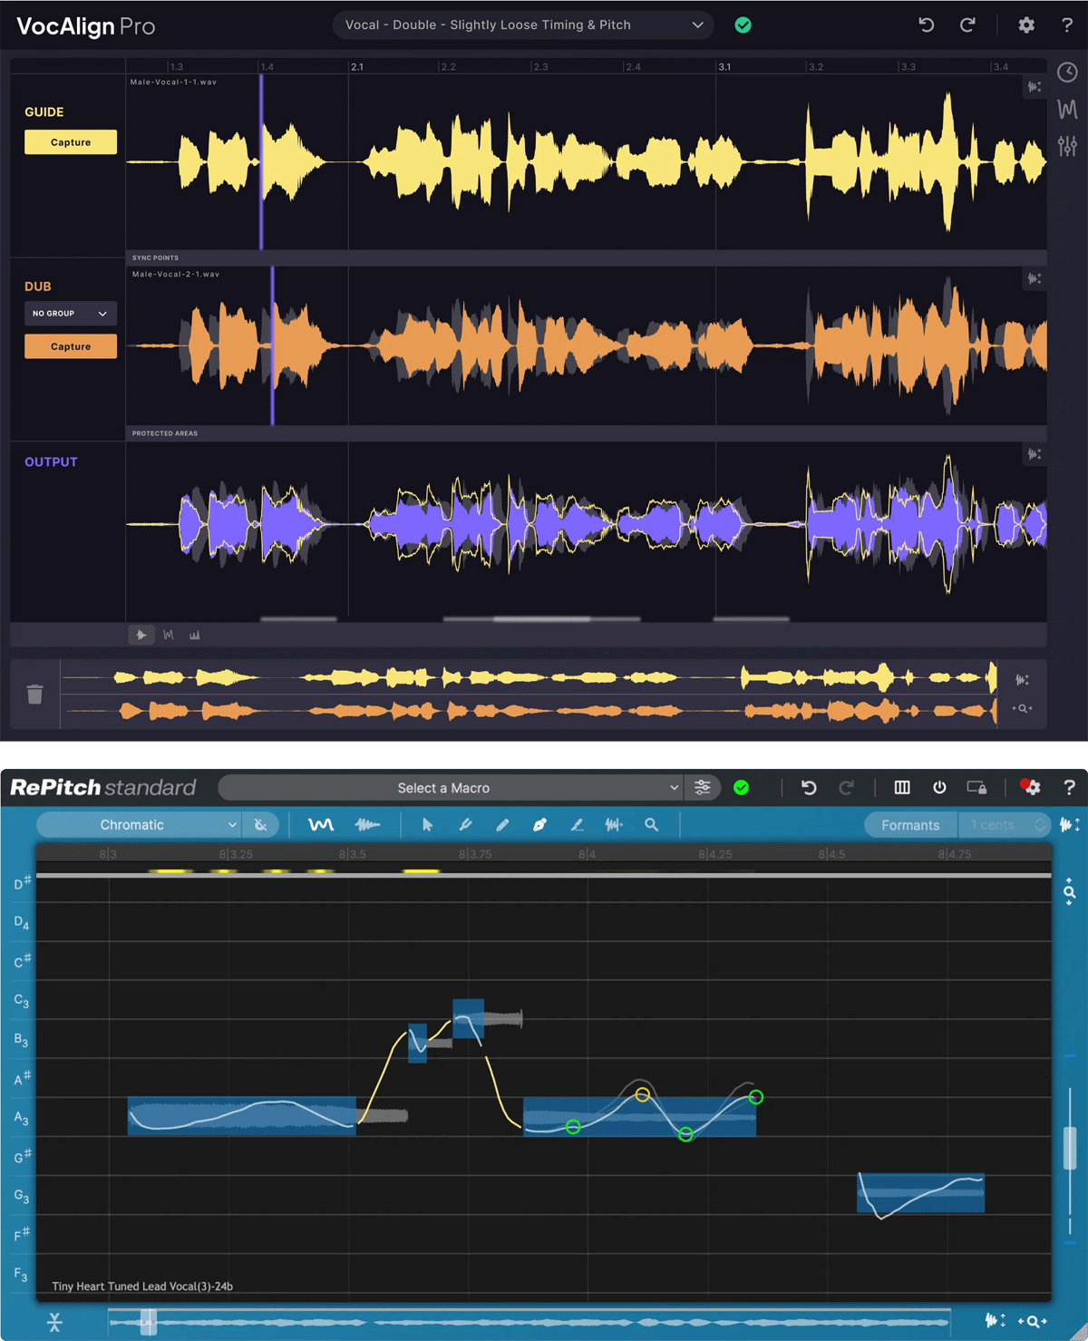Image resolution: width=1088 pixels, height=1341 pixels.
Task: Toggle the pitch curve view in RePitch
Action: coord(321,825)
